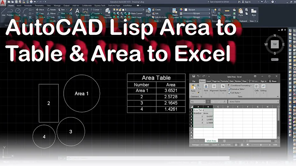Click the TOP face of ViewCube
The width and height of the screenshot is (296, 166).
pos(275,44)
